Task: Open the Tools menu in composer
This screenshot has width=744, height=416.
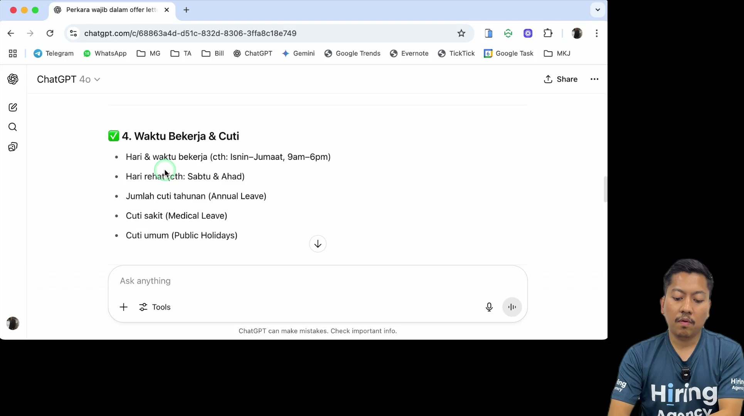Action: 155,307
